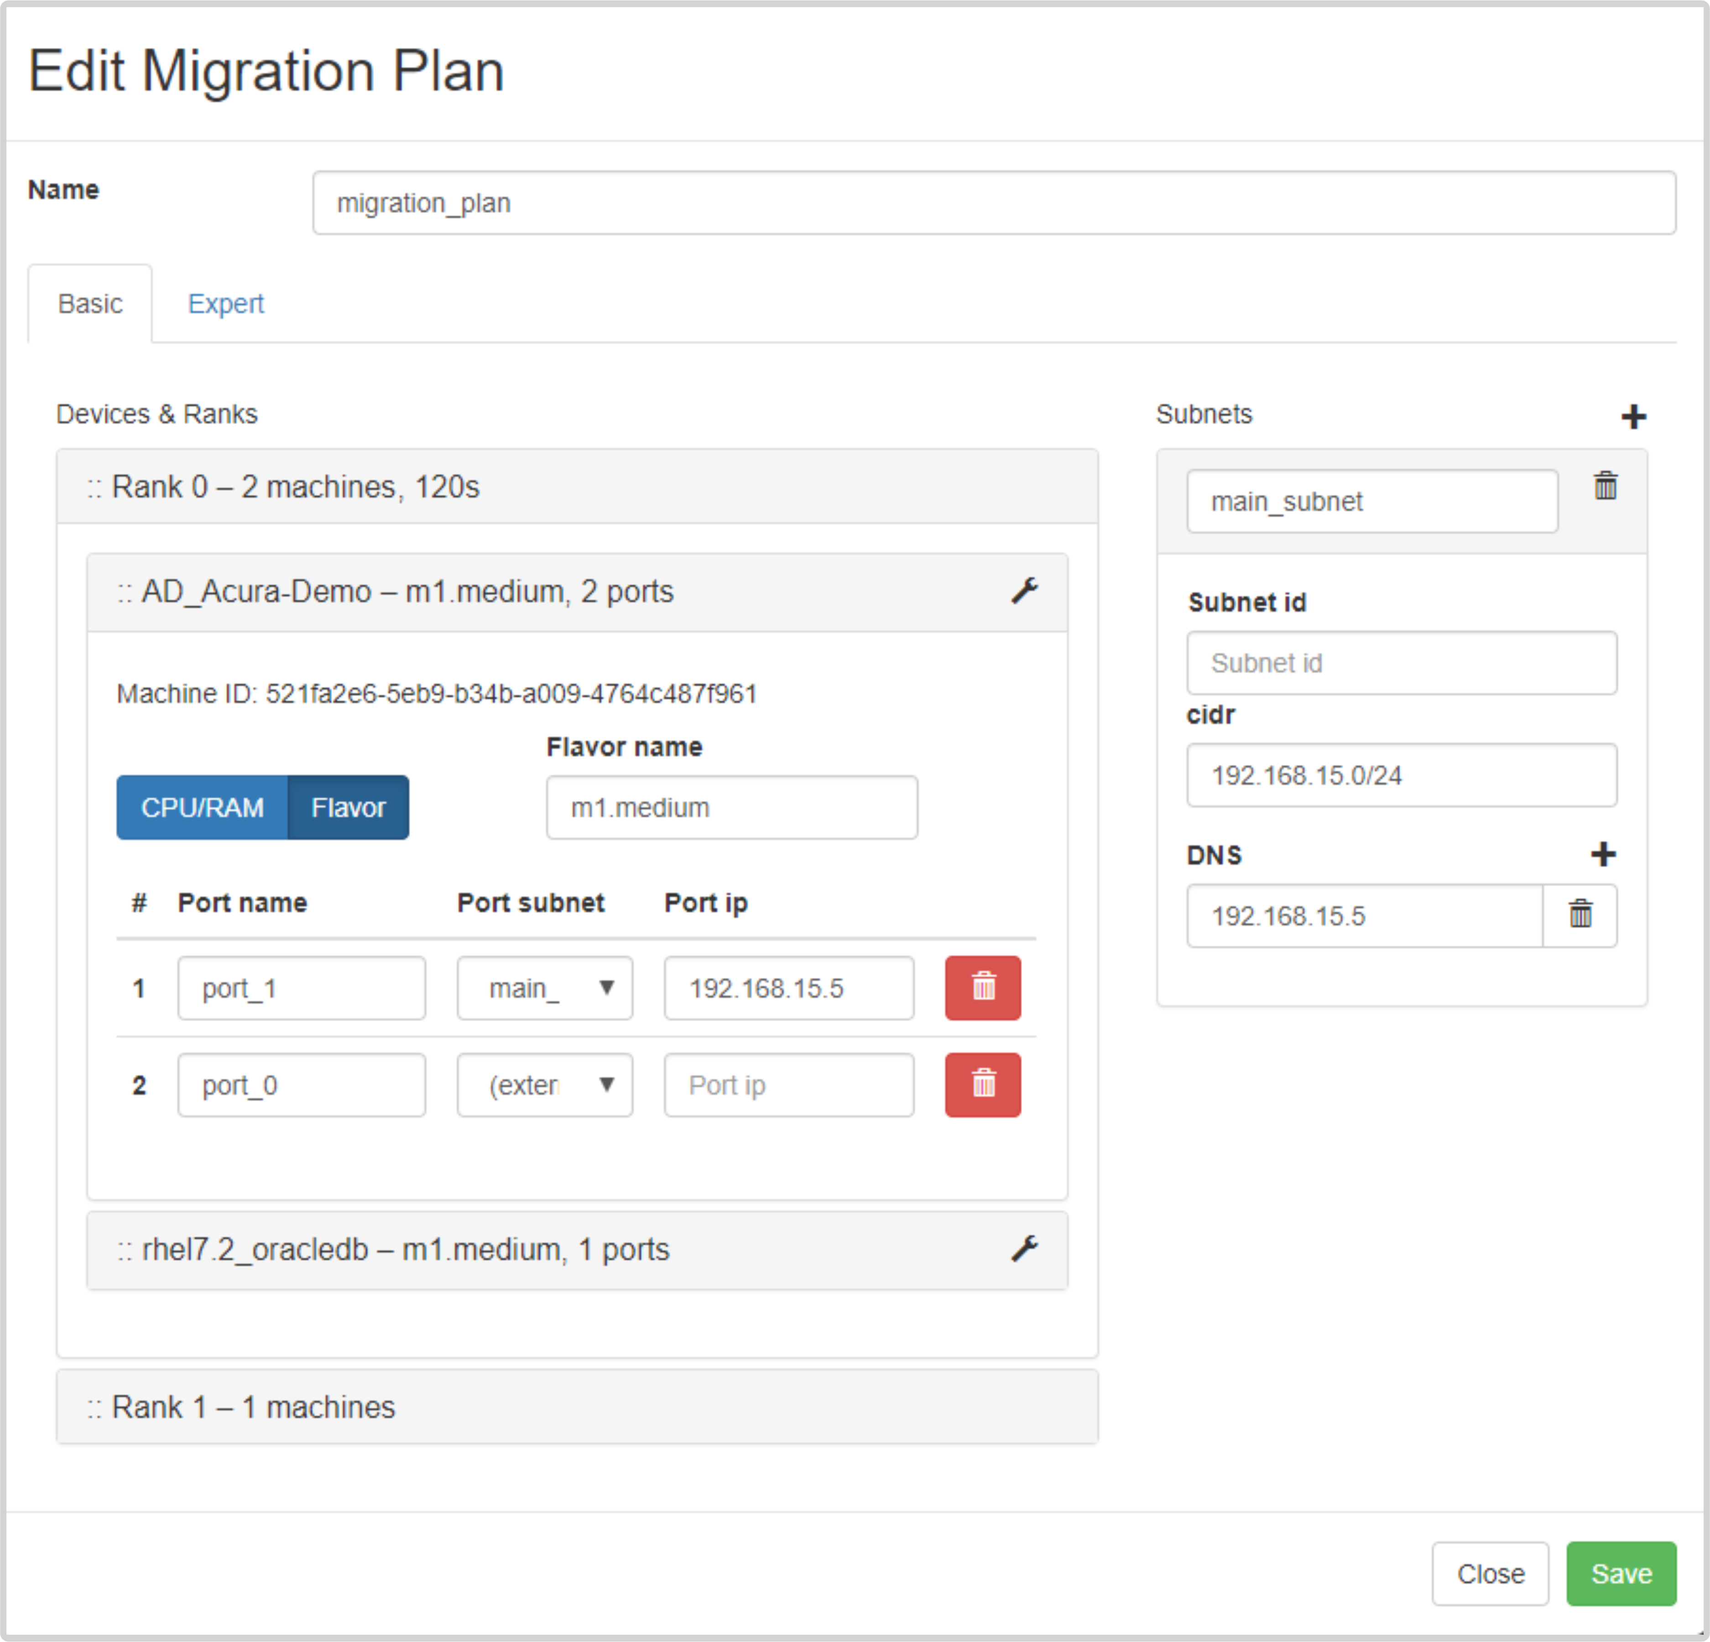Switch to the Basic tab

[90, 303]
